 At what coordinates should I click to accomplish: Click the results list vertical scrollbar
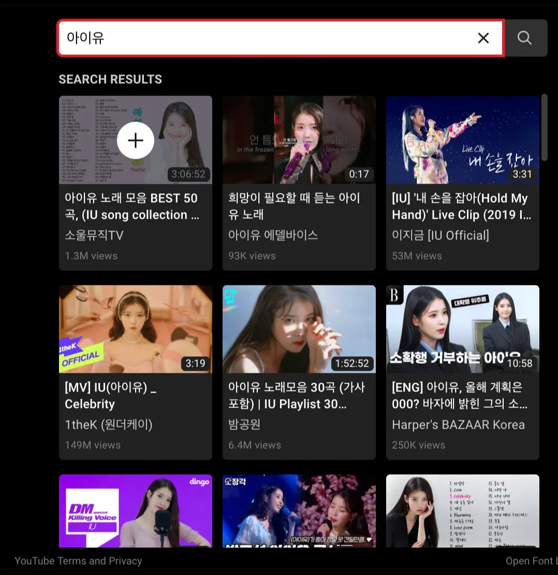point(545,127)
